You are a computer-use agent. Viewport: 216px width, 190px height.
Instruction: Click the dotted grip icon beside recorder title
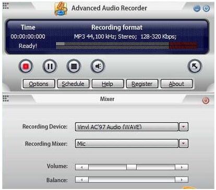(x=6, y=6)
